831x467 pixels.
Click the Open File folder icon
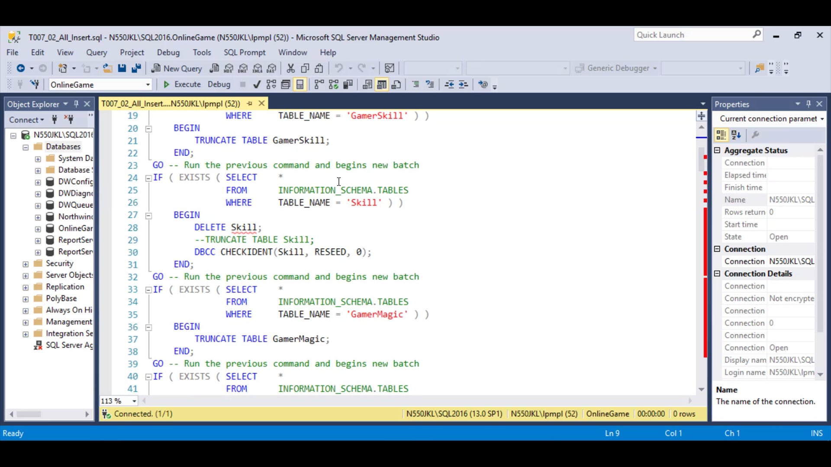click(x=107, y=68)
